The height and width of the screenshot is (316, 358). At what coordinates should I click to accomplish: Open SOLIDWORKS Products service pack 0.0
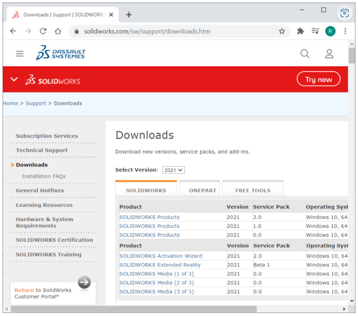pos(150,235)
